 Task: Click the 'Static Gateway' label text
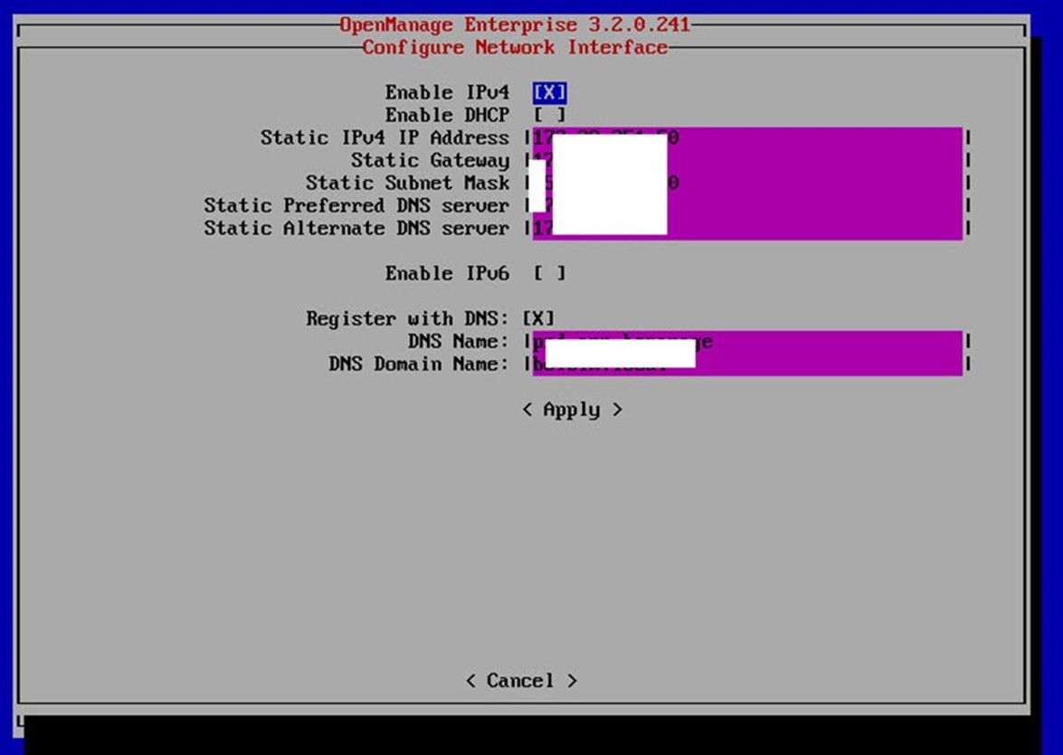(x=430, y=161)
